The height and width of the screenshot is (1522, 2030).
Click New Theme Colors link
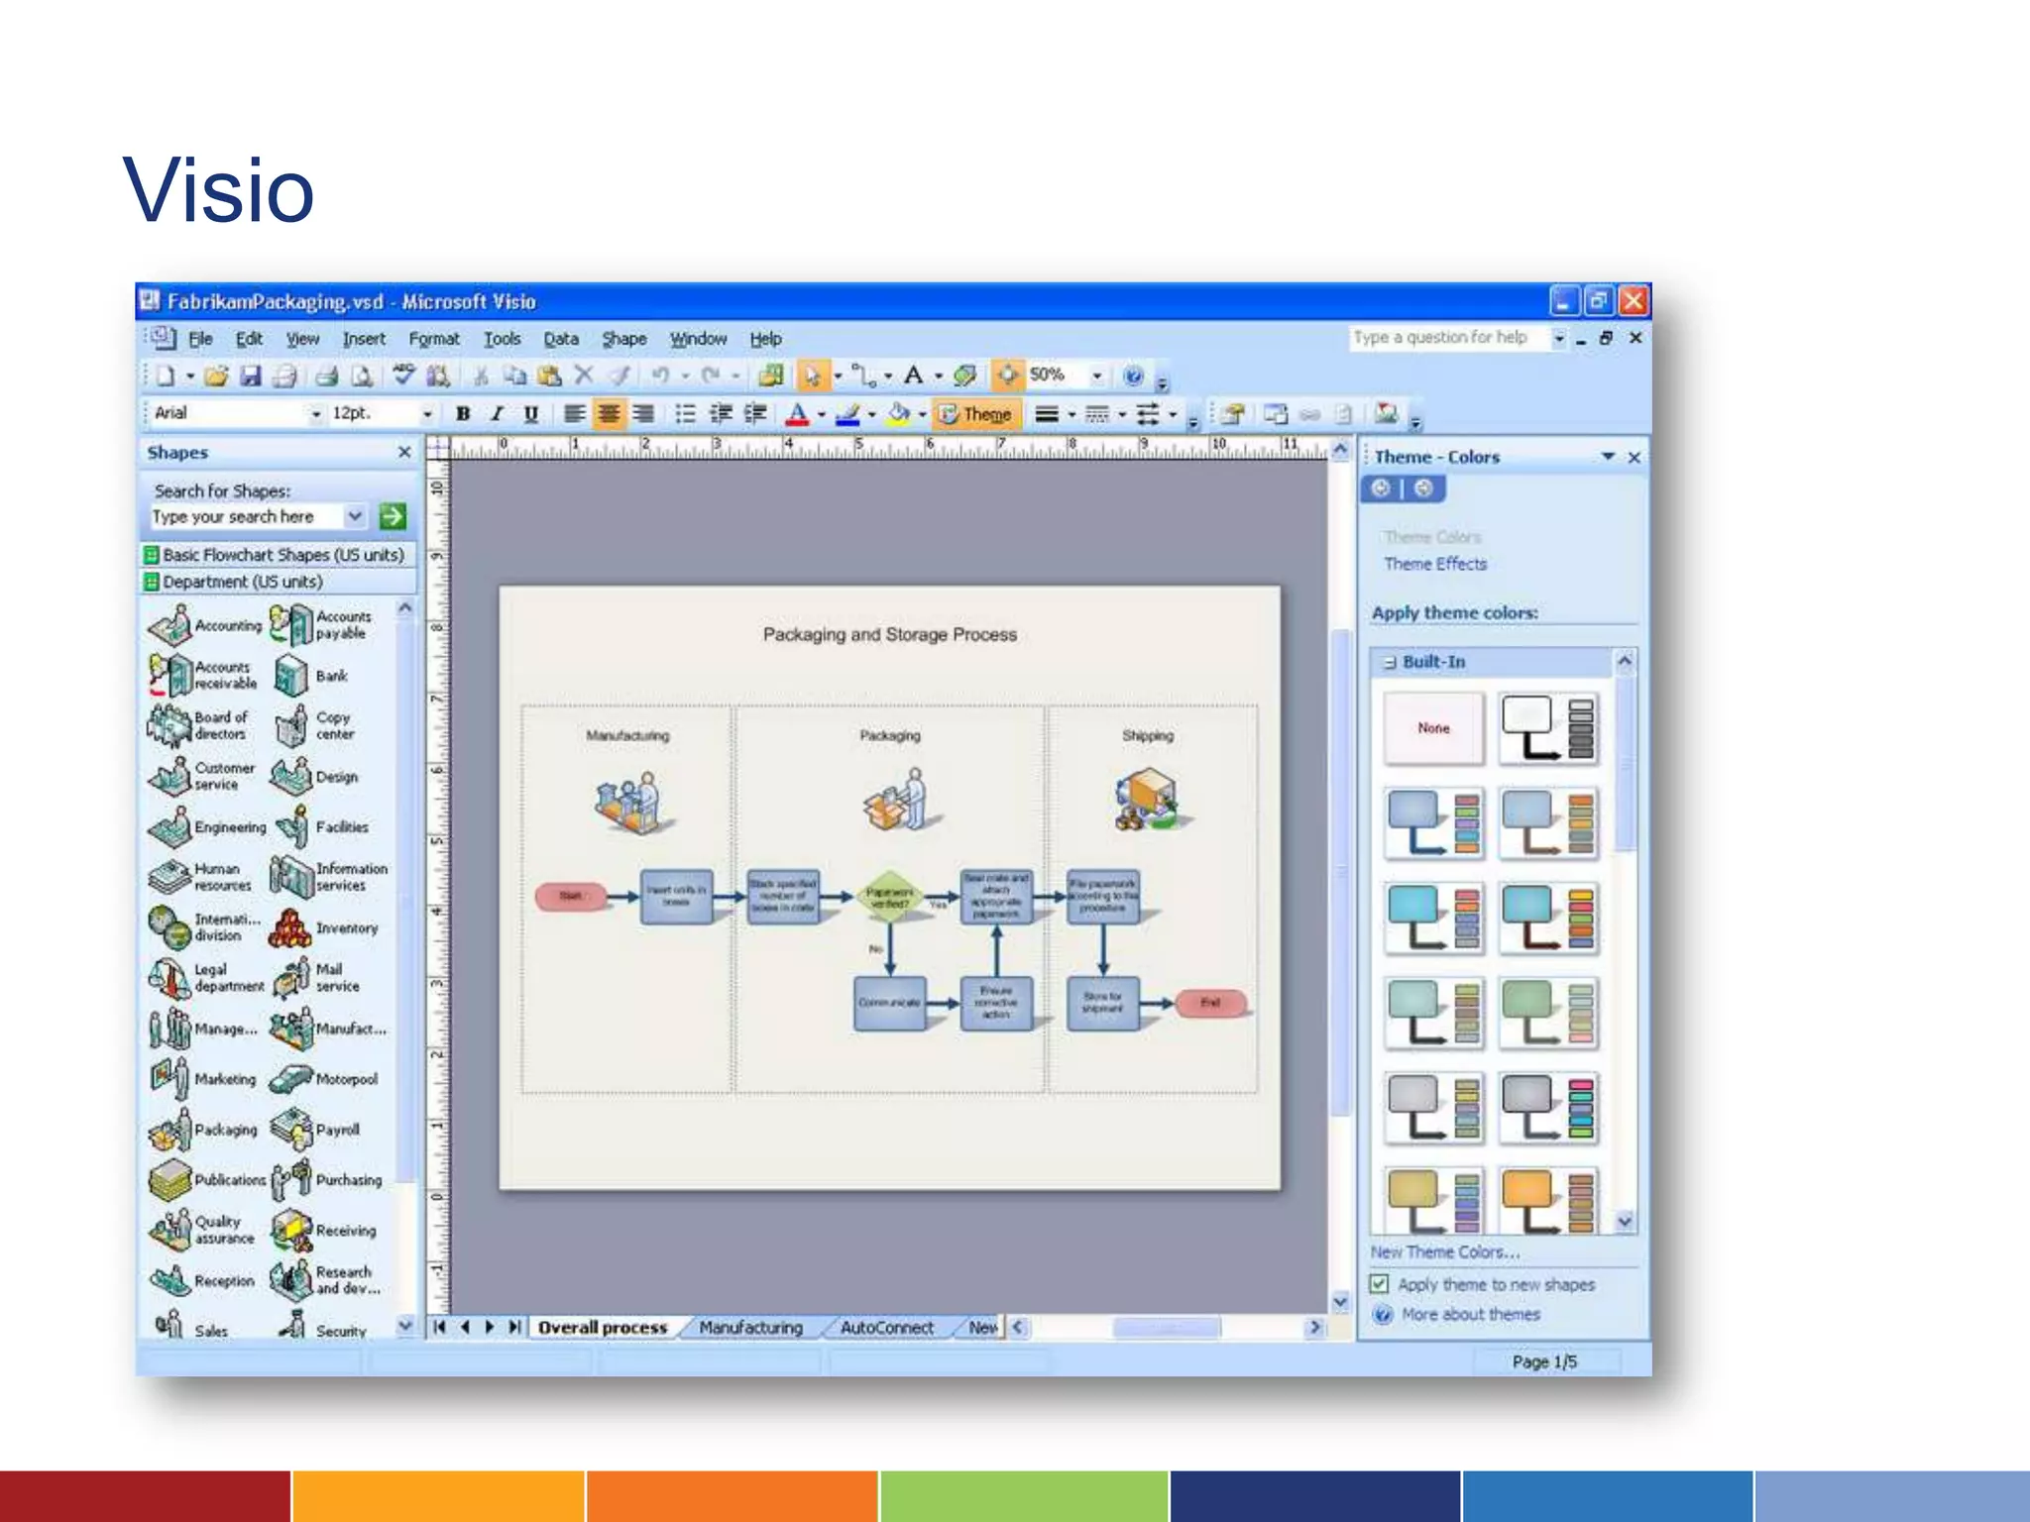tap(1445, 1251)
